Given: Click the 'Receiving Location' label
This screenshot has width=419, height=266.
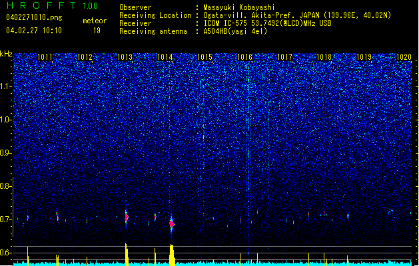Looking at the screenshot, I should (x=155, y=15).
